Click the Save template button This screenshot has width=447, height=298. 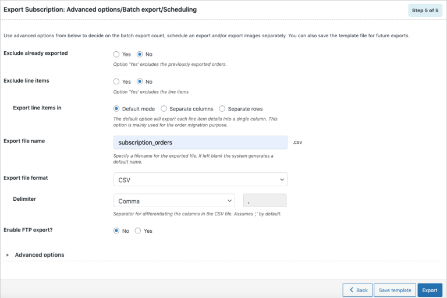(395, 290)
